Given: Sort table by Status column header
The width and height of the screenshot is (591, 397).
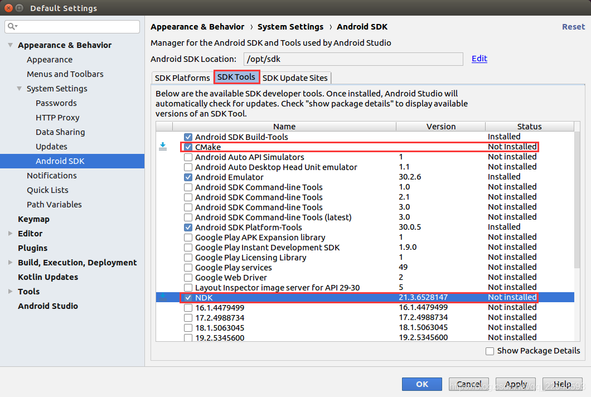Looking at the screenshot, I should [x=529, y=127].
